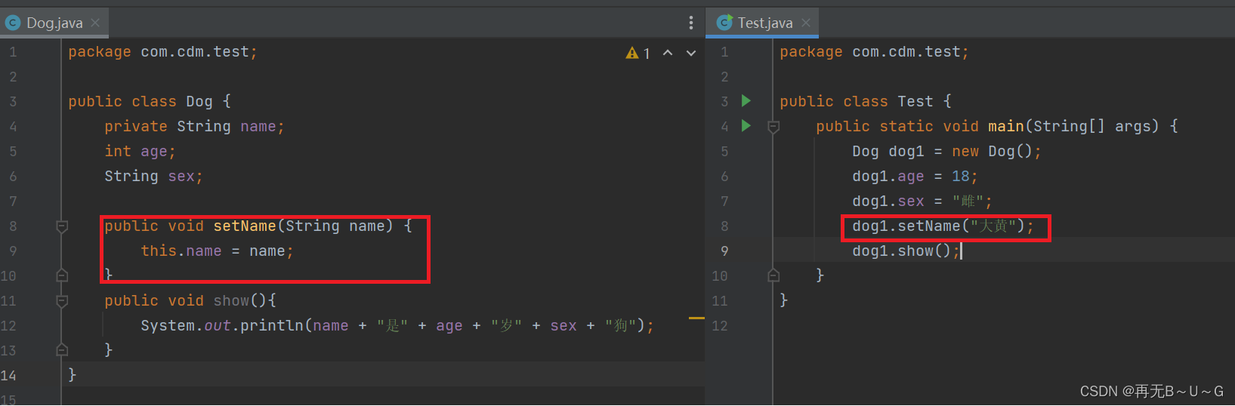Click the run icon beside class Test
Viewport: 1235px width, 406px height.
(746, 101)
